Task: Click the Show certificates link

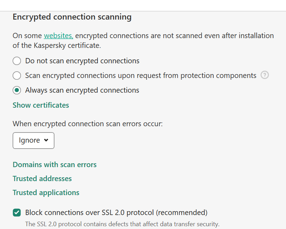Action: coord(41,105)
